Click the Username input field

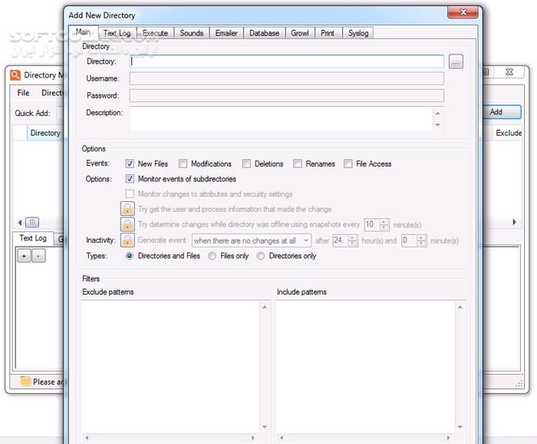[x=287, y=78]
